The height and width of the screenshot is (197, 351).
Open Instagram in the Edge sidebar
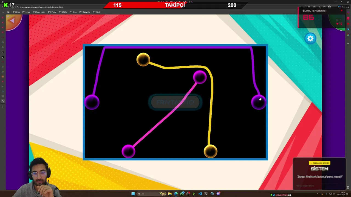(x=348, y=13)
